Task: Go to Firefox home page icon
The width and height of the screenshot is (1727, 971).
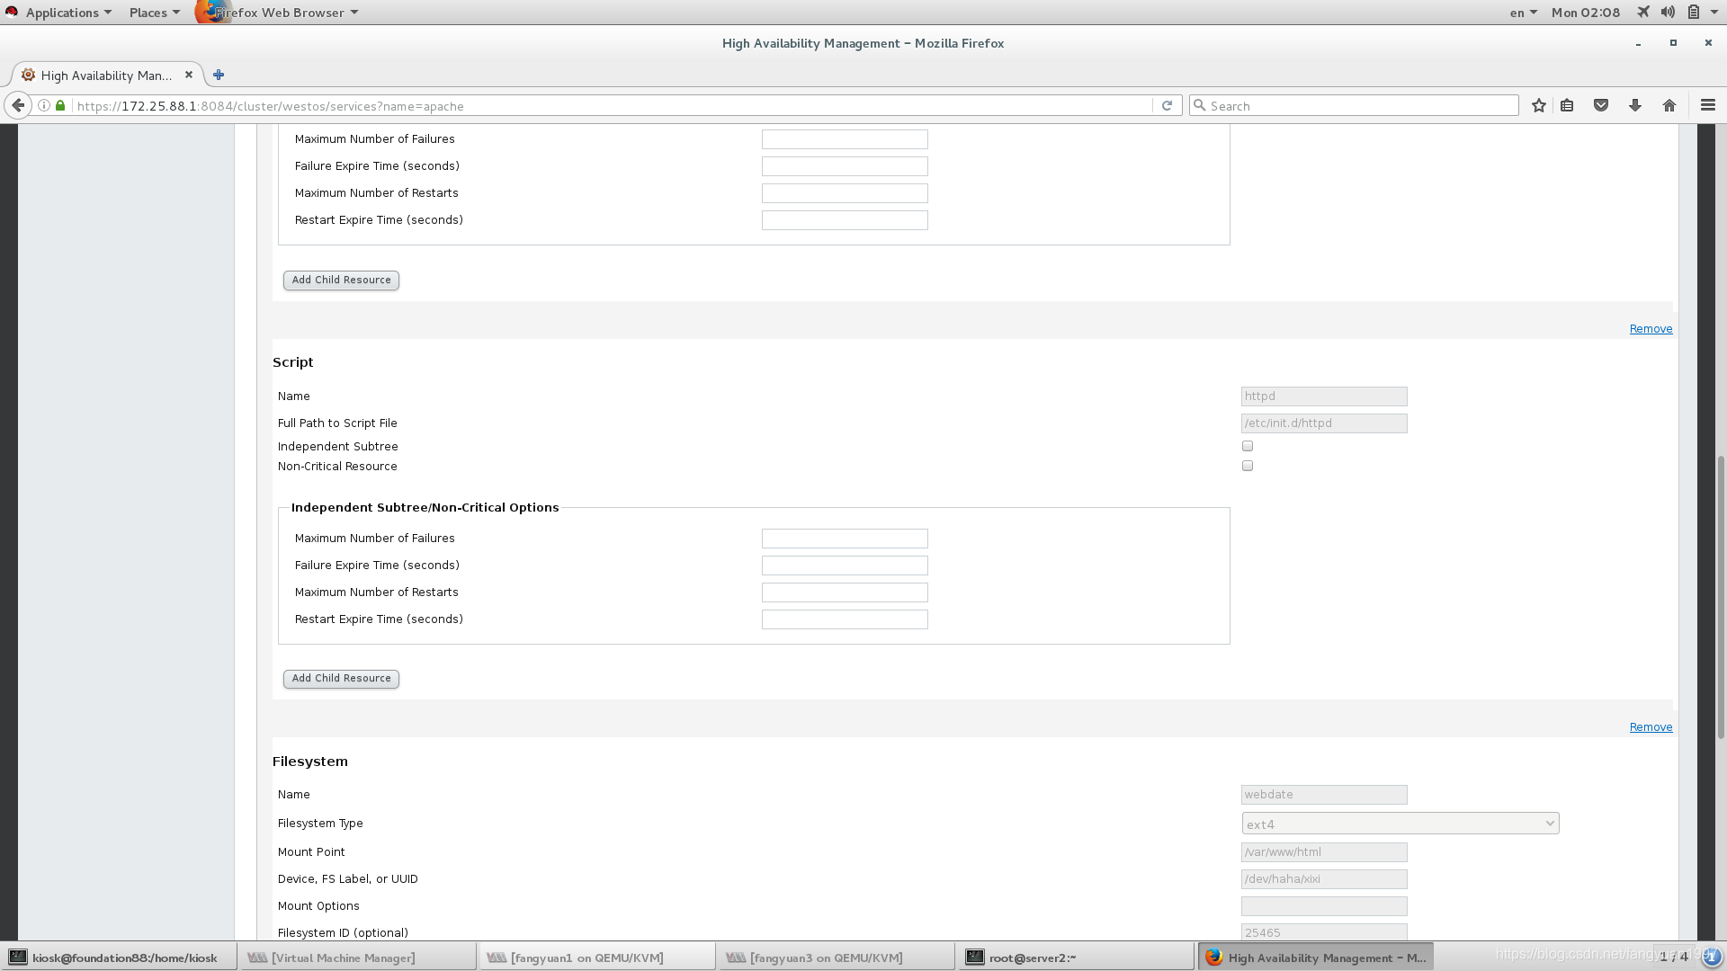Action: (1669, 105)
